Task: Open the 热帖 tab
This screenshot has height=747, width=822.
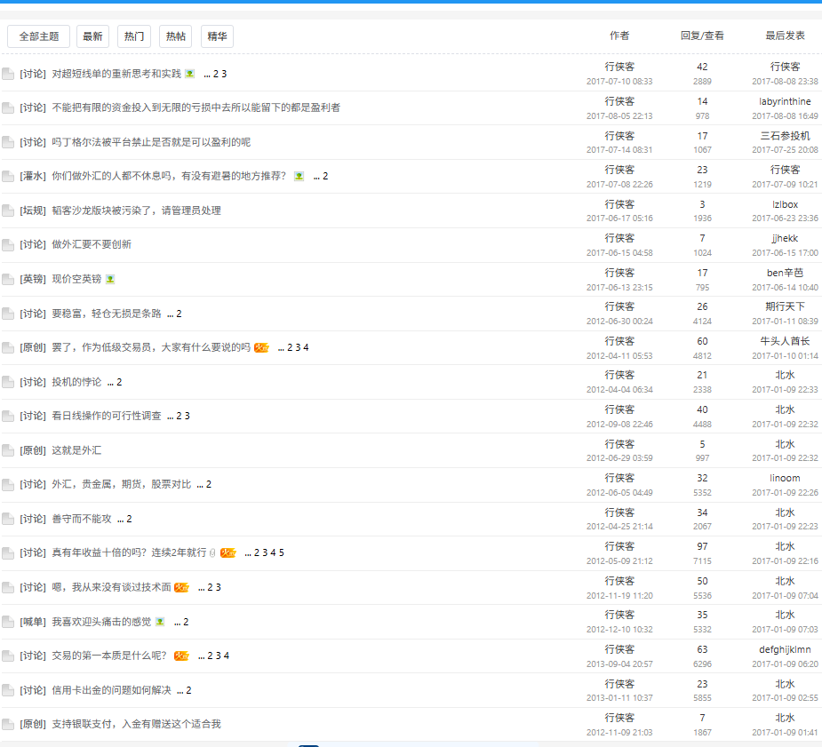Action: pos(176,36)
